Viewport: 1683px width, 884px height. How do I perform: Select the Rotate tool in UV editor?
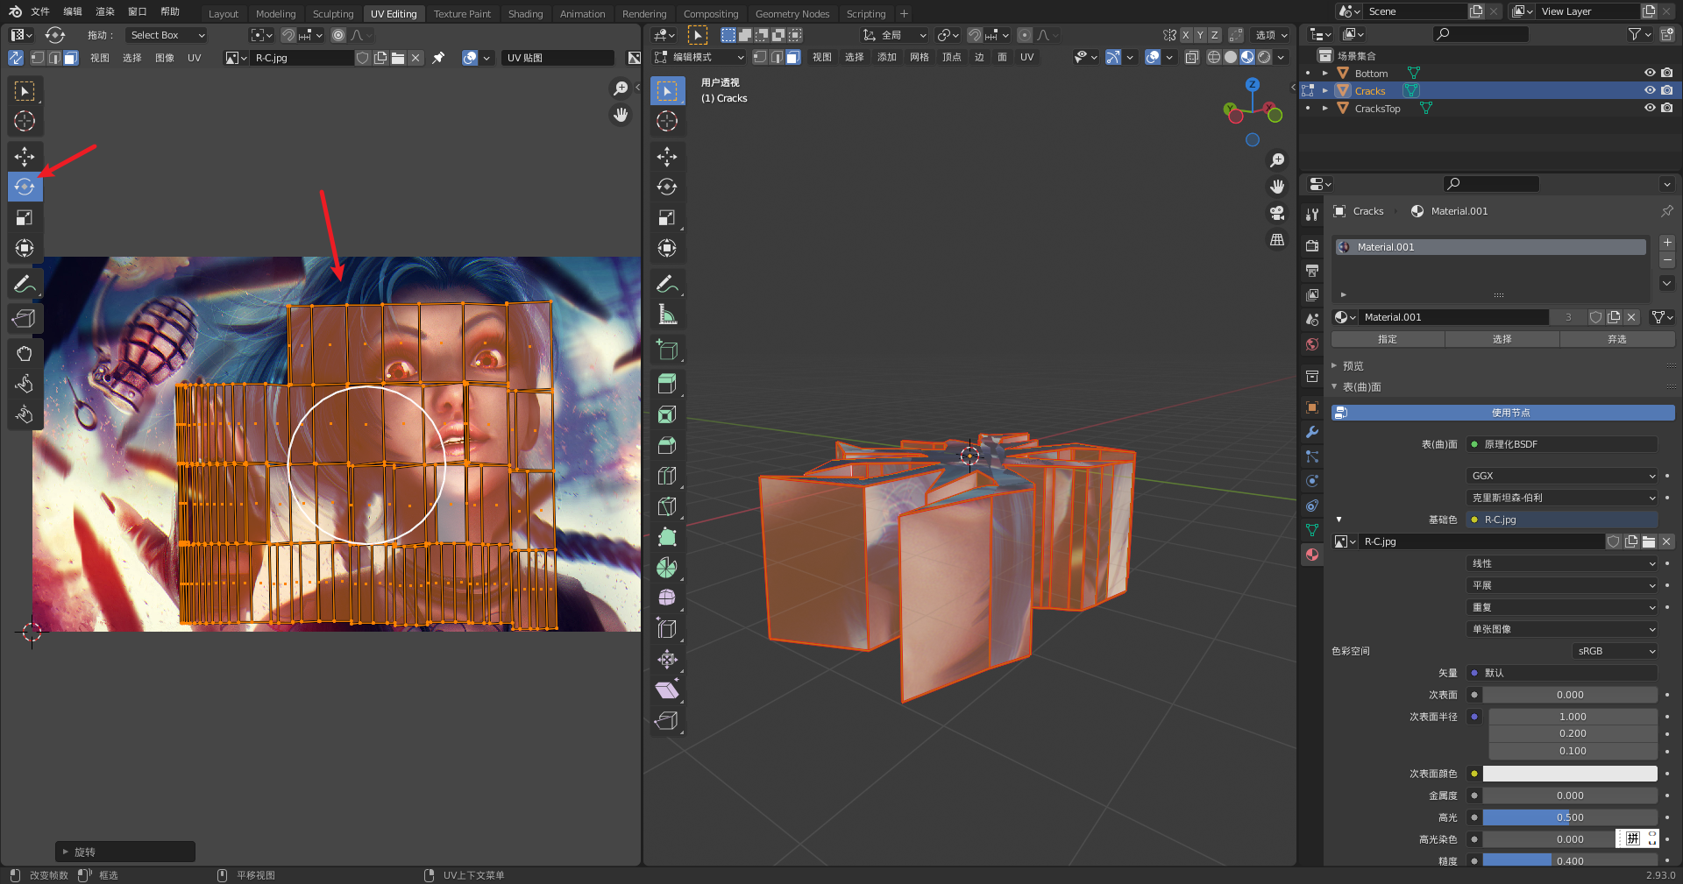pyautogui.click(x=25, y=187)
